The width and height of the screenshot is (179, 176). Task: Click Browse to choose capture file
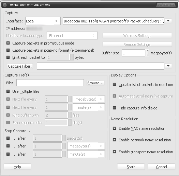click(95, 83)
